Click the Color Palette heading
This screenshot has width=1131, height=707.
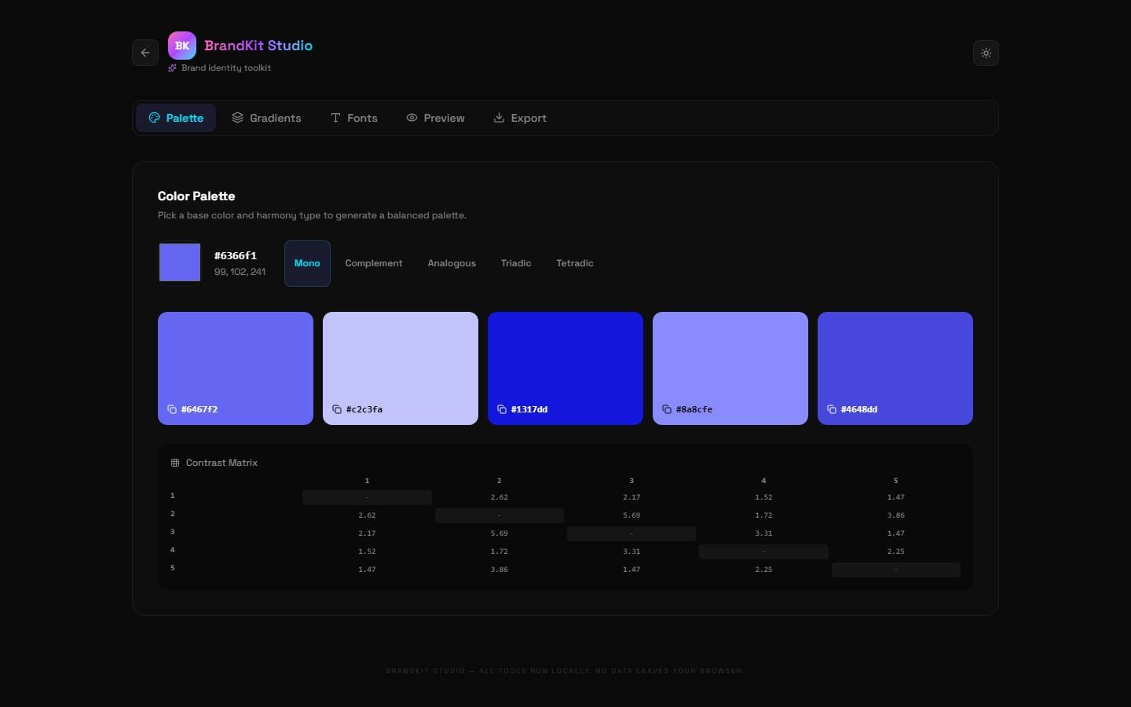(x=196, y=196)
